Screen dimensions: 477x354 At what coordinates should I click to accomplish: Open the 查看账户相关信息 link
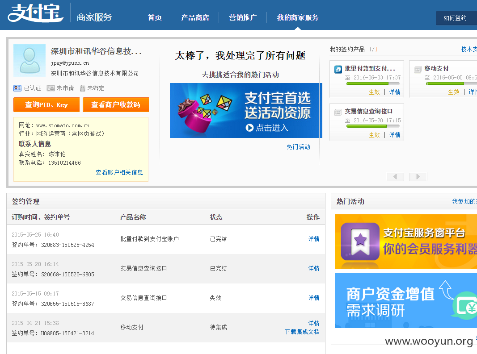tap(119, 172)
